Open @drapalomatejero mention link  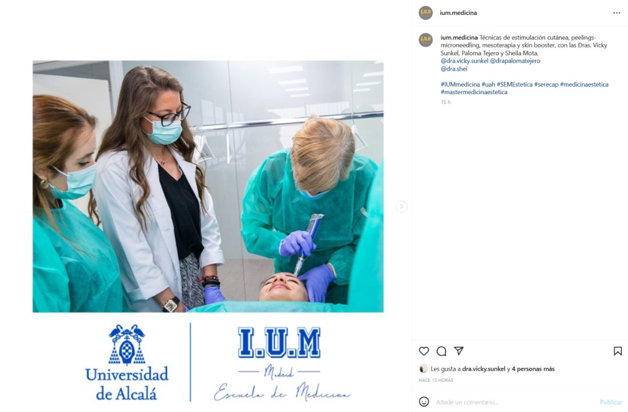pos(515,61)
